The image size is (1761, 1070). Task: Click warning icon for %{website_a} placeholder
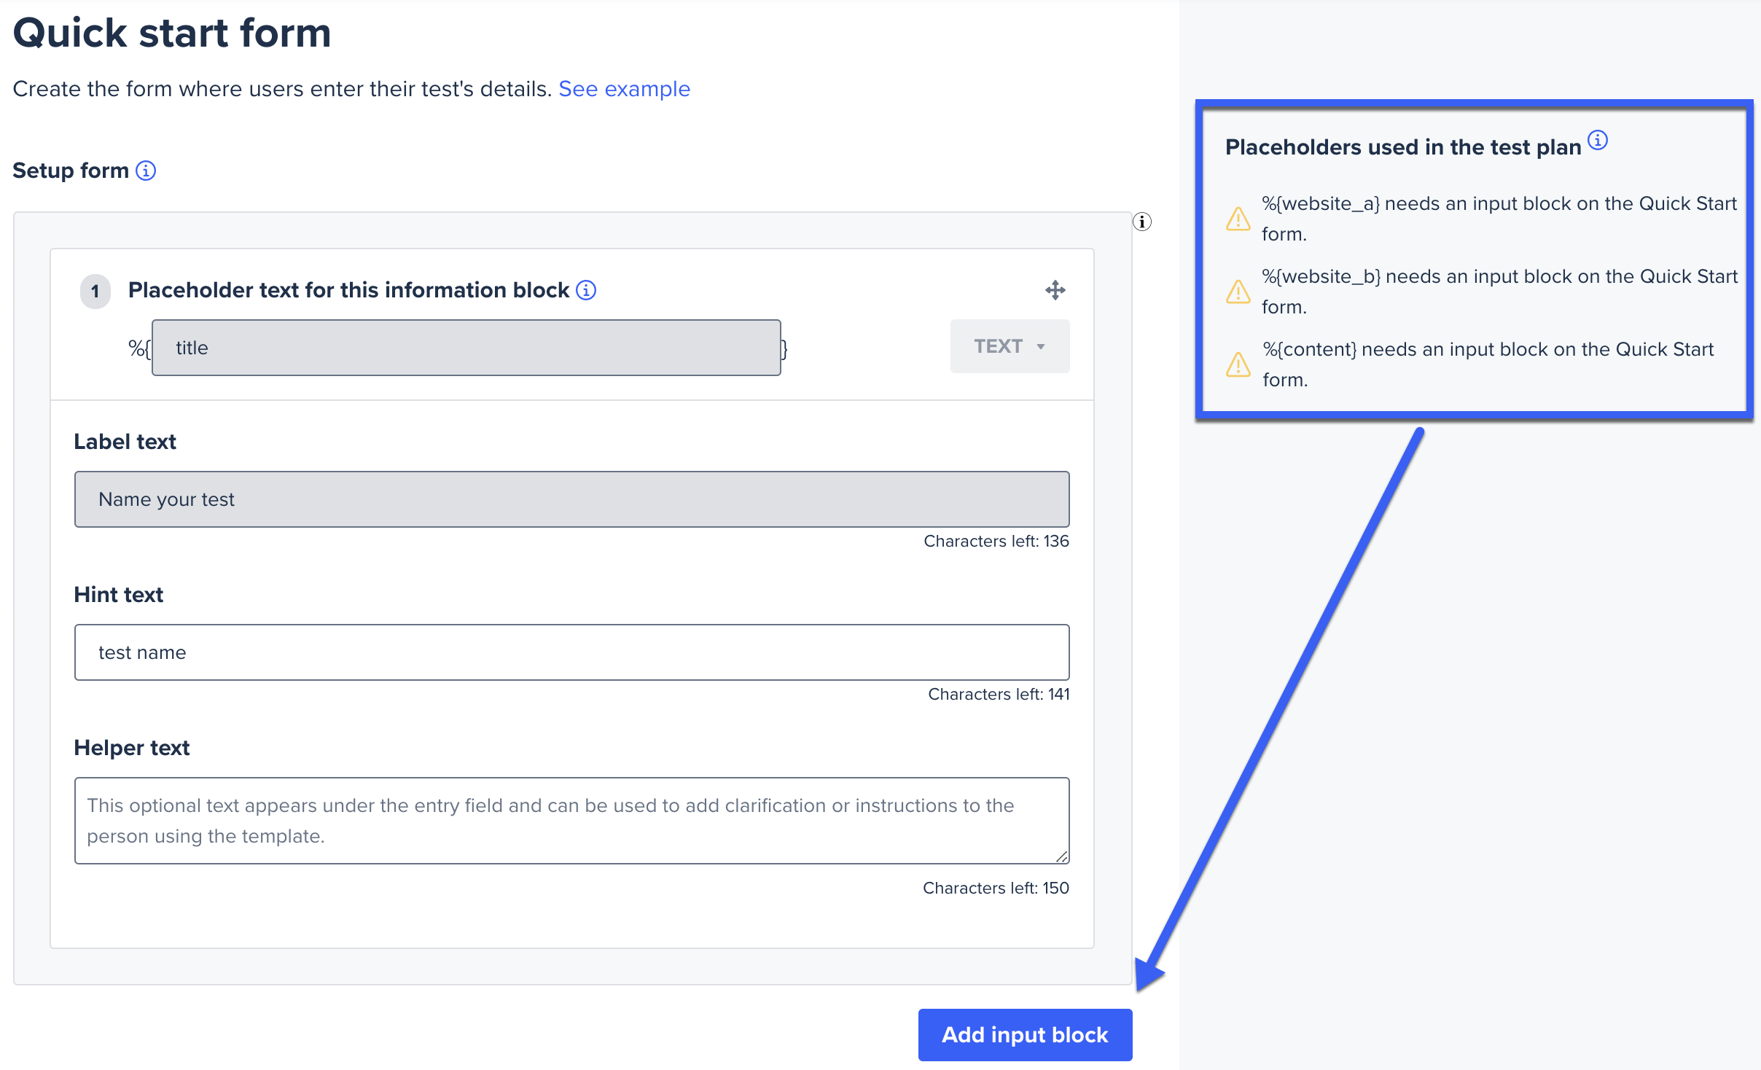[x=1238, y=219]
